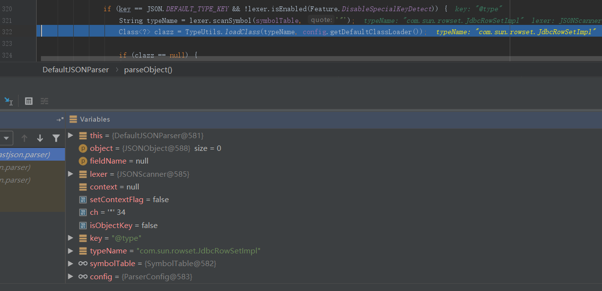Select the parseObject() breadcrumb

coord(148,70)
